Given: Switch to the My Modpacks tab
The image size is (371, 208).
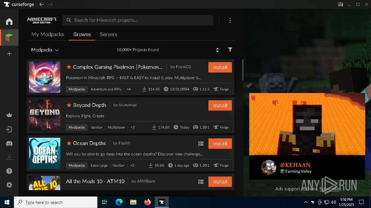Looking at the screenshot, I should (x=48, y=34).
